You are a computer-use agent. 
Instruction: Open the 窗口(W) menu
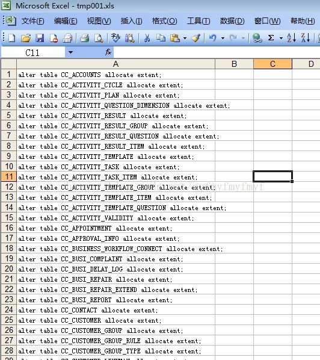tap(267, 21)
